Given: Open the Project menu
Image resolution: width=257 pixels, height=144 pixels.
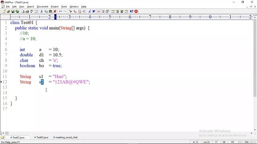Looking at the screenshot, I should point(55,7).
